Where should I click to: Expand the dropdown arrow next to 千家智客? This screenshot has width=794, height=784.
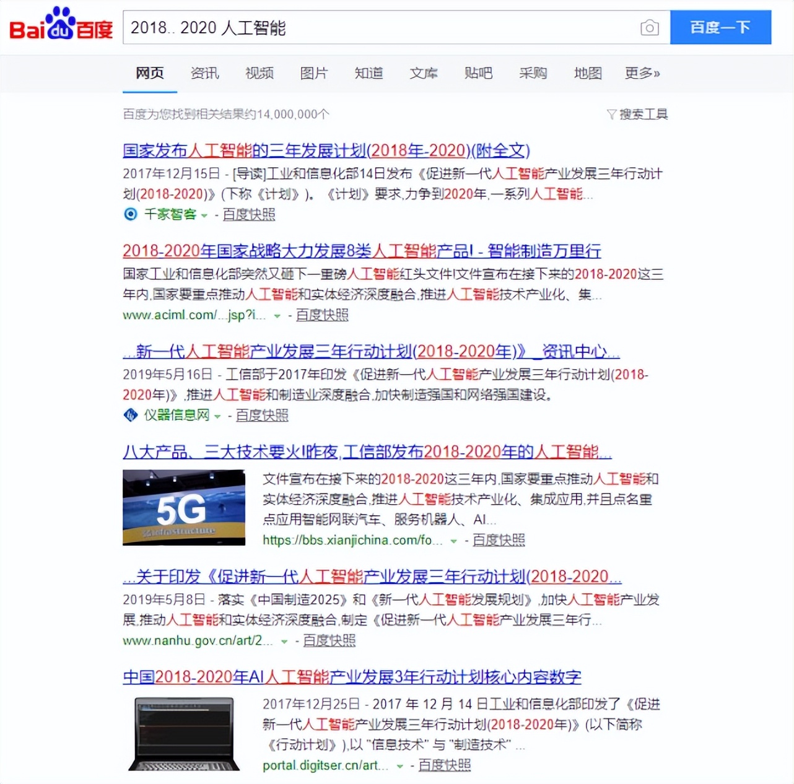(204, 216)
